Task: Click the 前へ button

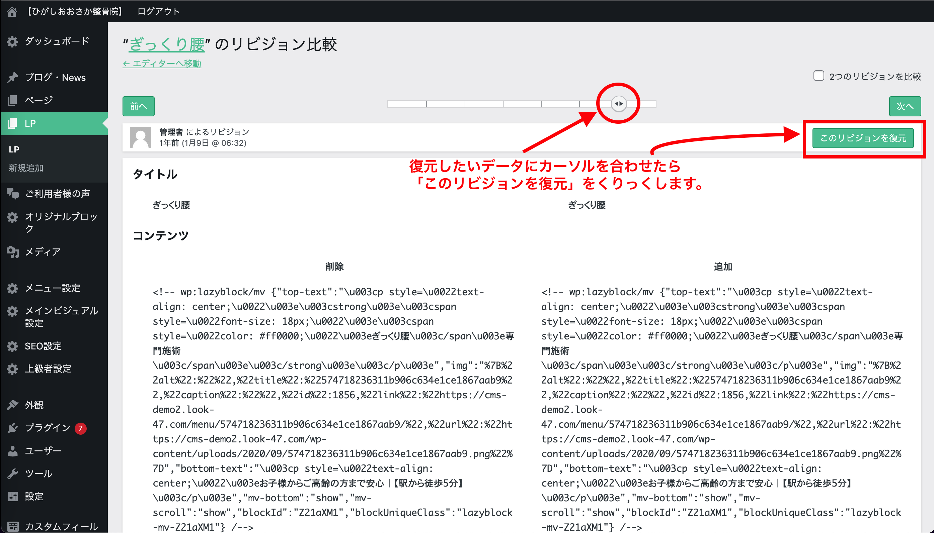Action: [x=138, y=106]
